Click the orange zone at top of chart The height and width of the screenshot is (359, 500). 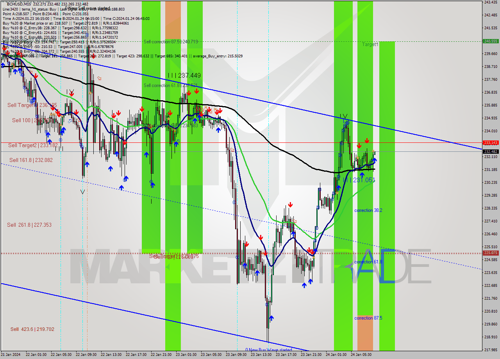click(173, 21)
